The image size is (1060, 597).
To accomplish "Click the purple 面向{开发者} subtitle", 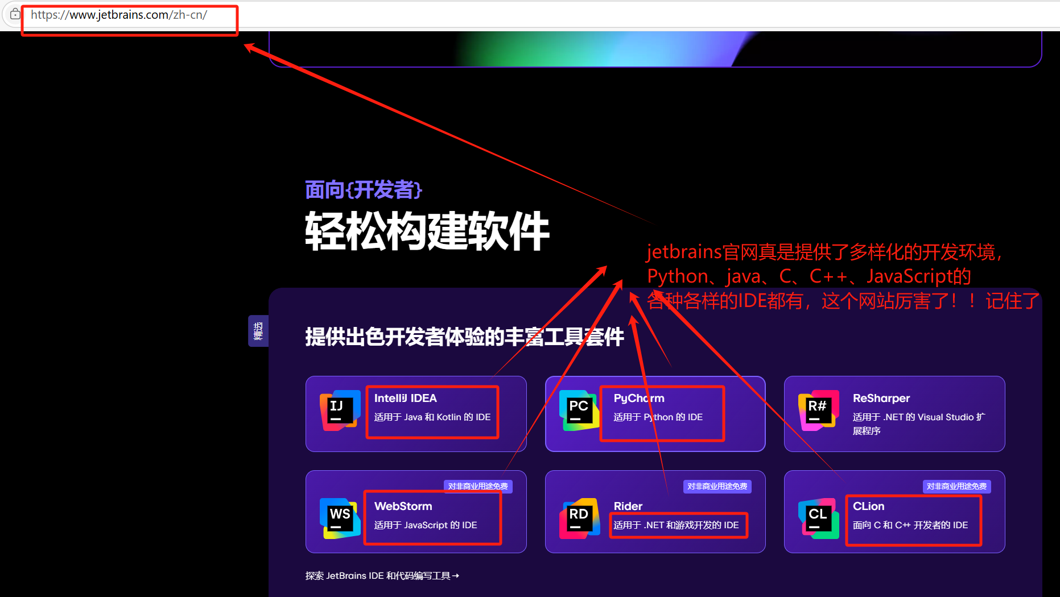I will click(x=364, y=189).
